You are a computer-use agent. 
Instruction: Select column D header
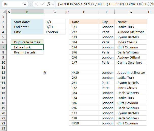click(x=67, y=12)
